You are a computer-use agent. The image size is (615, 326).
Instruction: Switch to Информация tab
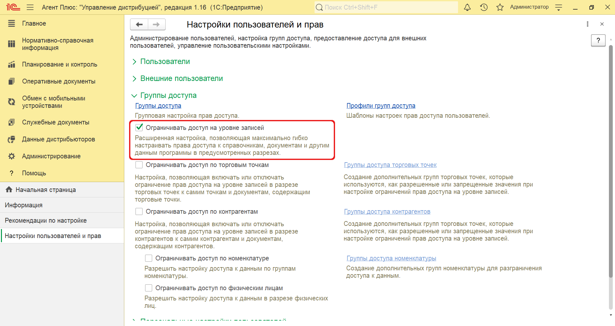[62, 205]
